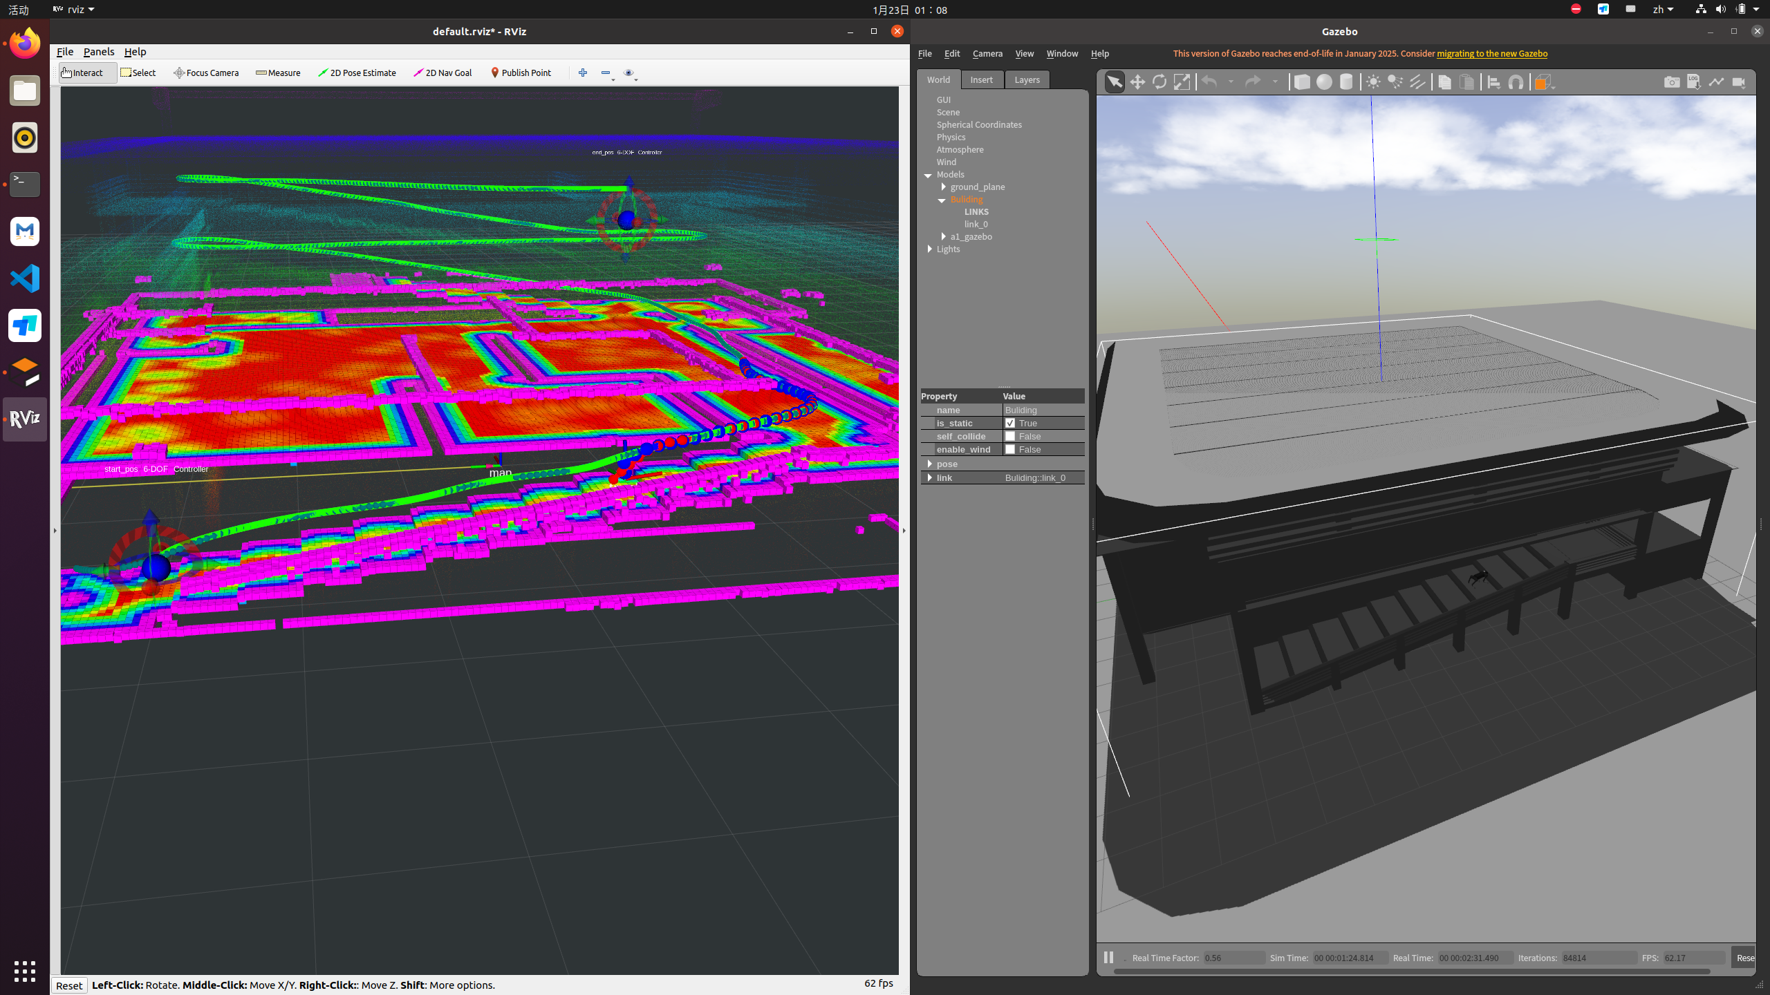Enable the enable_wind checkbox
This screenshot has height=995, width=1770.
tap(1010, 449)
